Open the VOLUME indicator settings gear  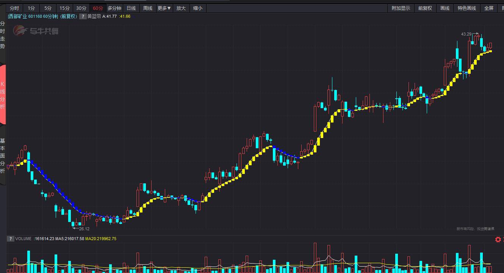click(498, 239)
